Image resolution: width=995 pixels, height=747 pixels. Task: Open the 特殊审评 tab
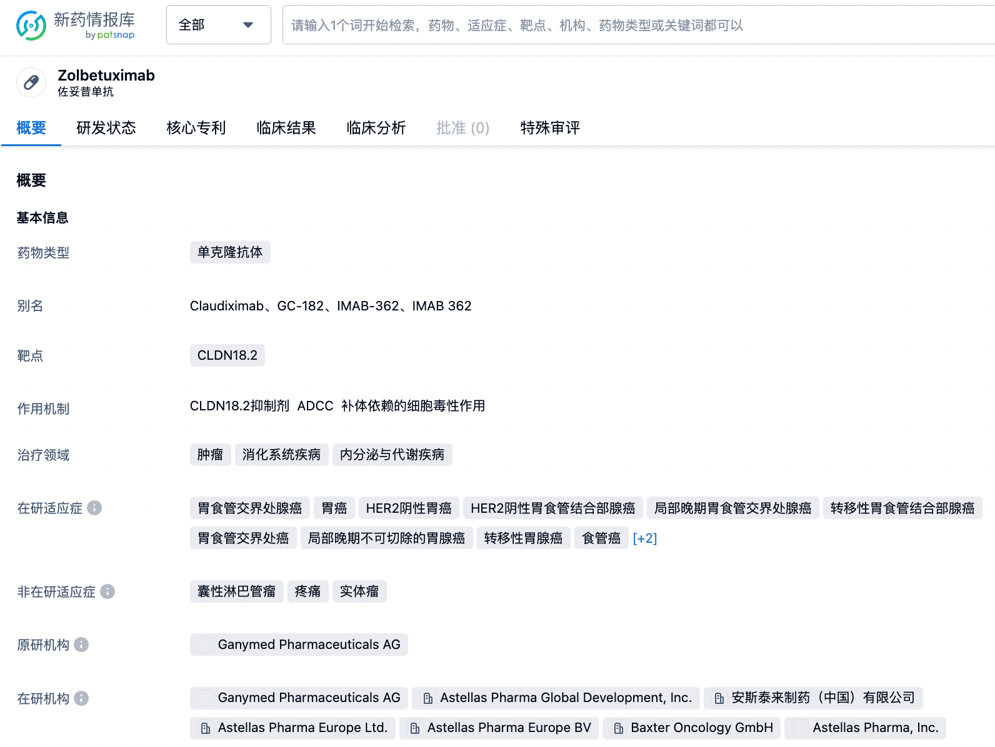(x=550, y=128)
